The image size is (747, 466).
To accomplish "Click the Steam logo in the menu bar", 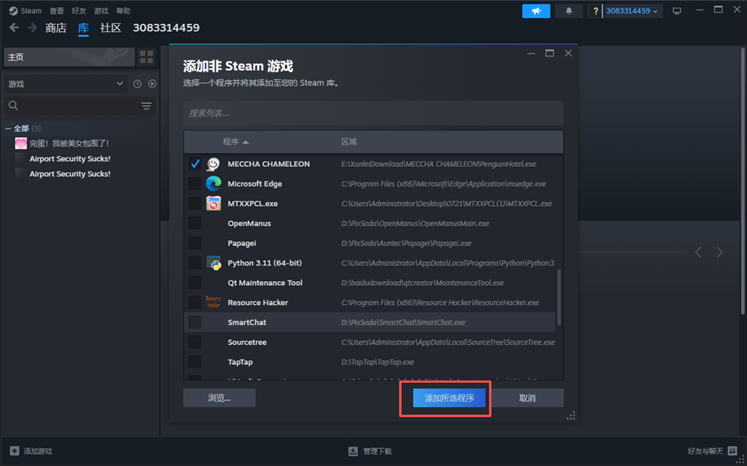I will point(13,10).
